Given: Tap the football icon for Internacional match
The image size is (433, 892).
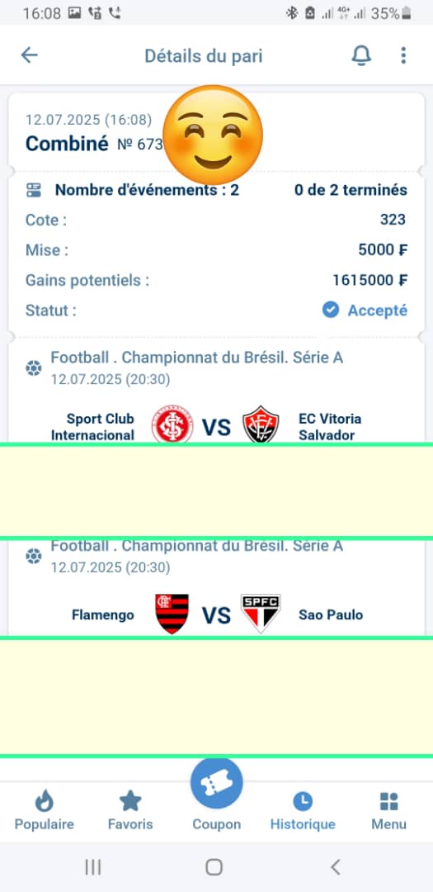Looking at the screenshot, I should 34,368.
